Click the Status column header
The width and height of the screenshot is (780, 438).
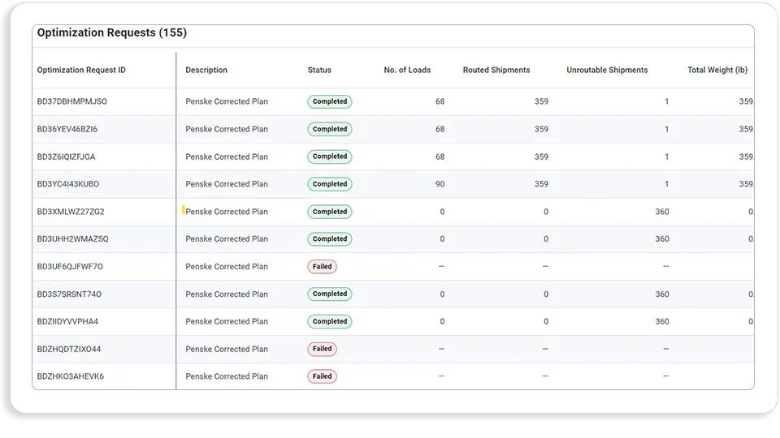(x=319, y=71)
